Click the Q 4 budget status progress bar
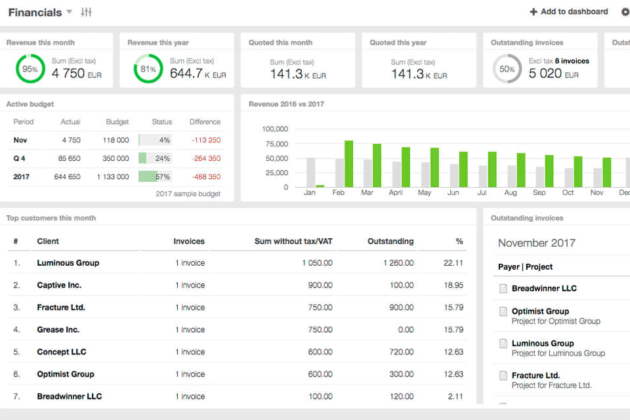630x420 pixels. pos(155,158)
